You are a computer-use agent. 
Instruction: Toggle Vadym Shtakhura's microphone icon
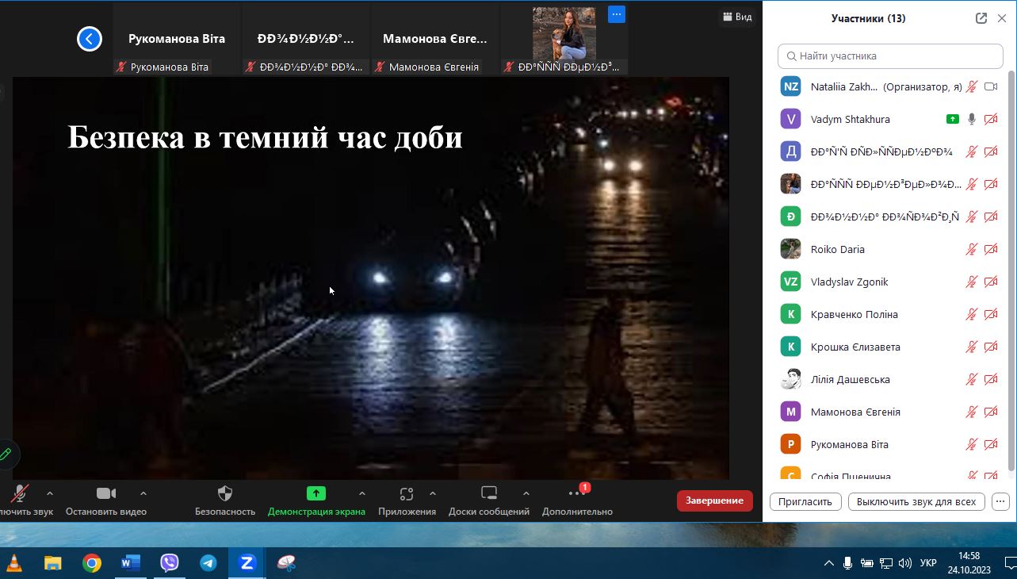972,119
